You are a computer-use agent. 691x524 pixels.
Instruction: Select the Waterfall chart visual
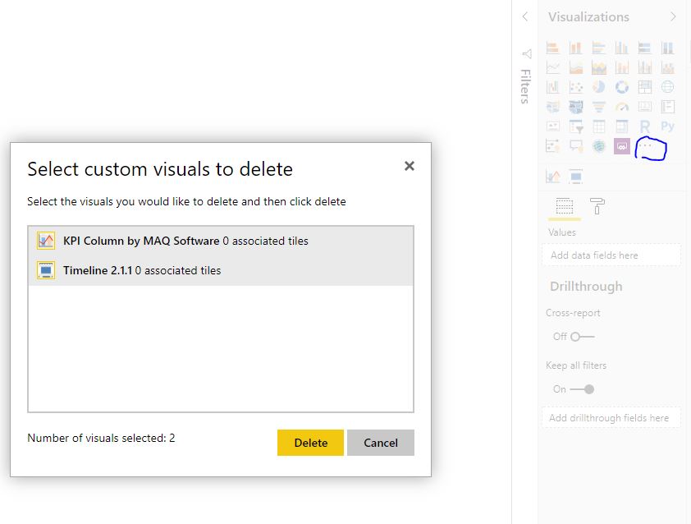coord(552,87)
